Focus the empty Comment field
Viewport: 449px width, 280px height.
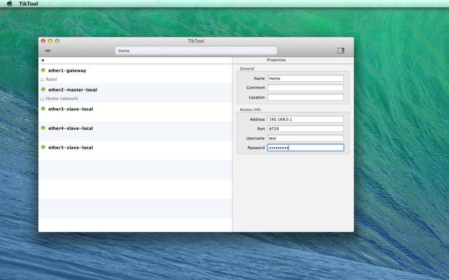(305, 88)
